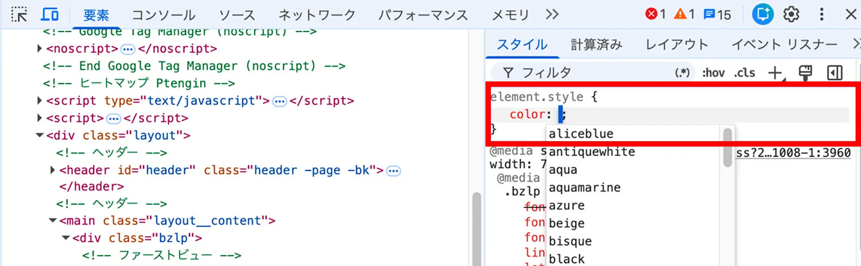Click the autocomplete list scrollbar
The height and width of the screenshot is (266, 861).
(728, 147)
